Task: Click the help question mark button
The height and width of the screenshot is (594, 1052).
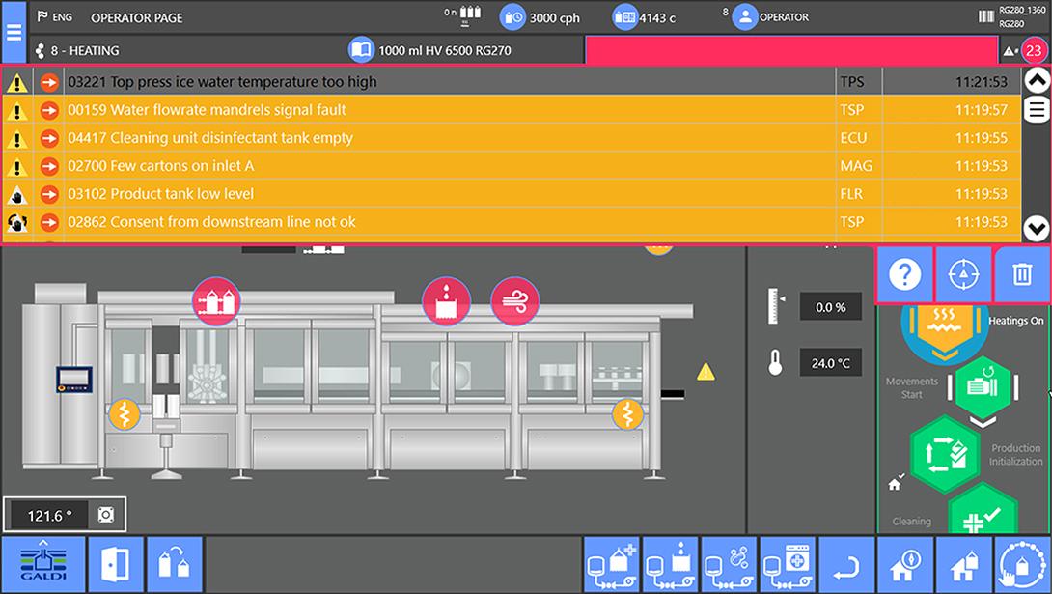Action: tap(904, 275)
